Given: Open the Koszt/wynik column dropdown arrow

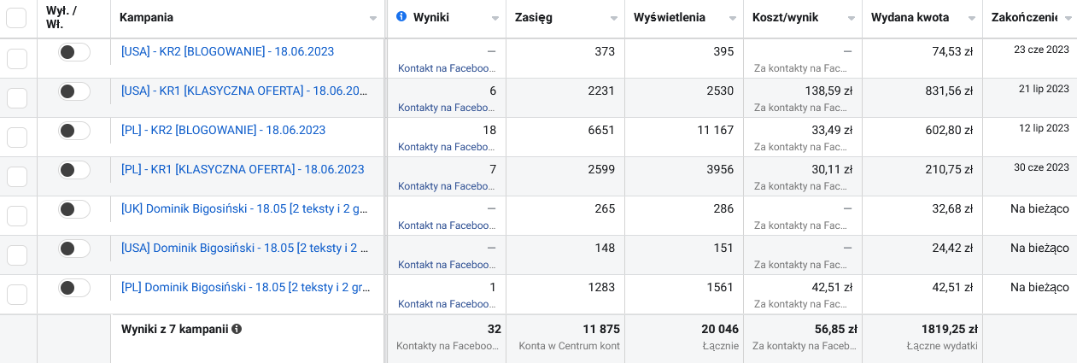Looking at the screenshot, I should 852,18.
